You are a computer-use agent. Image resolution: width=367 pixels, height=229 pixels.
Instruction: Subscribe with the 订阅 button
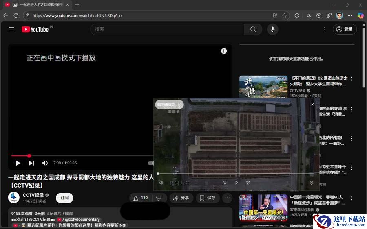(64, 198)
